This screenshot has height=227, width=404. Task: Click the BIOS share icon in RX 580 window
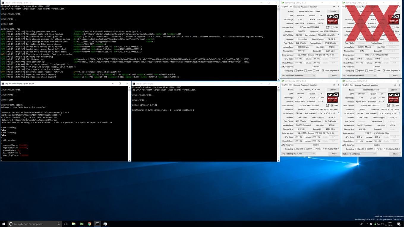(x=389, y=105)
